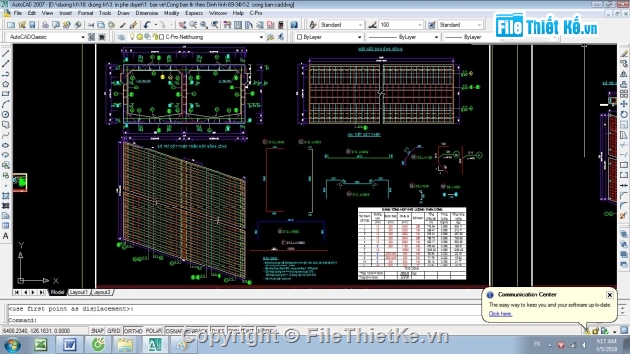Screen dimensions: 630x354
Task: Open the QuickCalc calculator icon
Action: point(281,25)
